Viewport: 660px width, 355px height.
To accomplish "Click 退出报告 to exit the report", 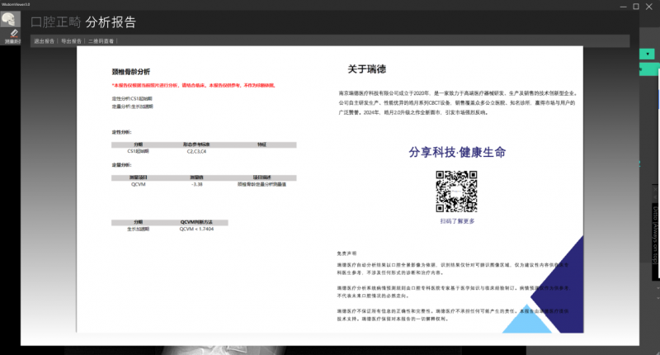I will pos(43,40).
